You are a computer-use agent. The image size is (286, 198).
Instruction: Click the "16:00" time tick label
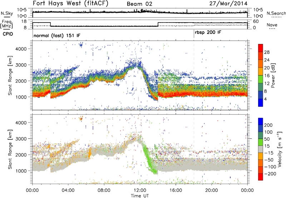176,190
